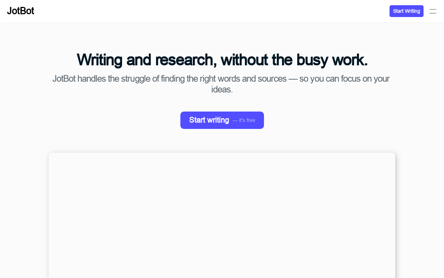Select the small purple Start Writing button
The image size is (444, 278).
tap(407, 11)
